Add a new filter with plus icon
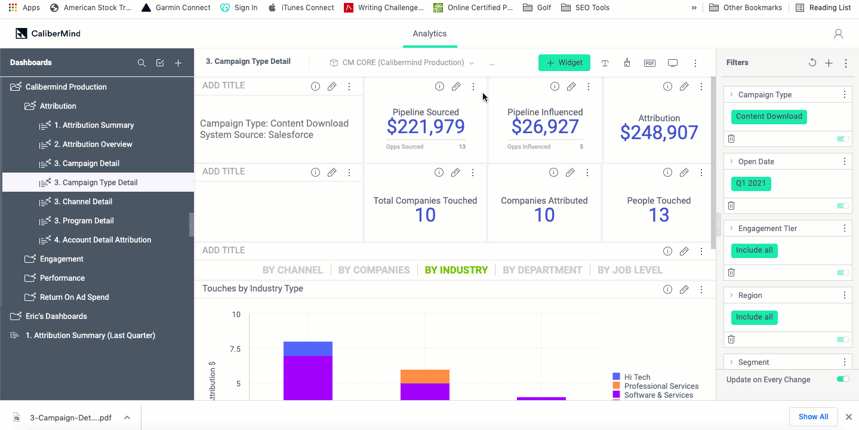The width and height of the screenshot is (859, 430). click(x=829, y=63)
